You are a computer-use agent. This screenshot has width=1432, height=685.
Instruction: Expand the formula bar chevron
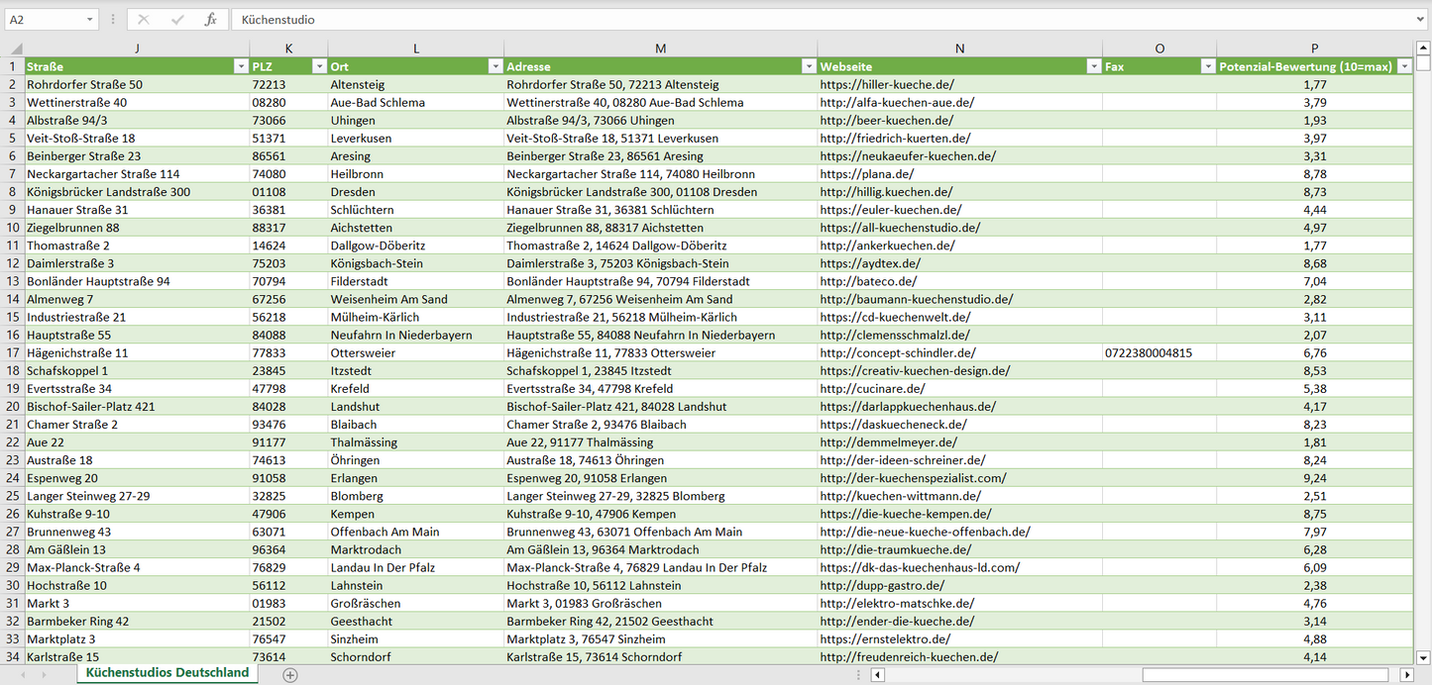coord(1421,20)
